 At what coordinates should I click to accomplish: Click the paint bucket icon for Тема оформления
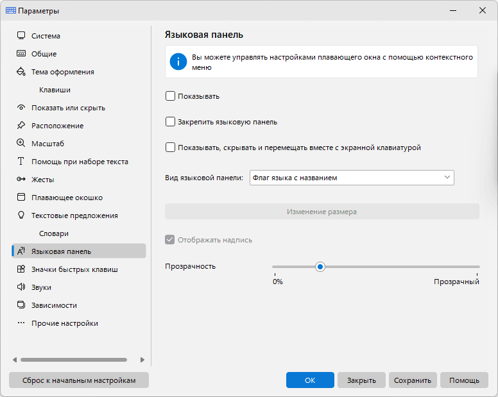coord(21,72)
